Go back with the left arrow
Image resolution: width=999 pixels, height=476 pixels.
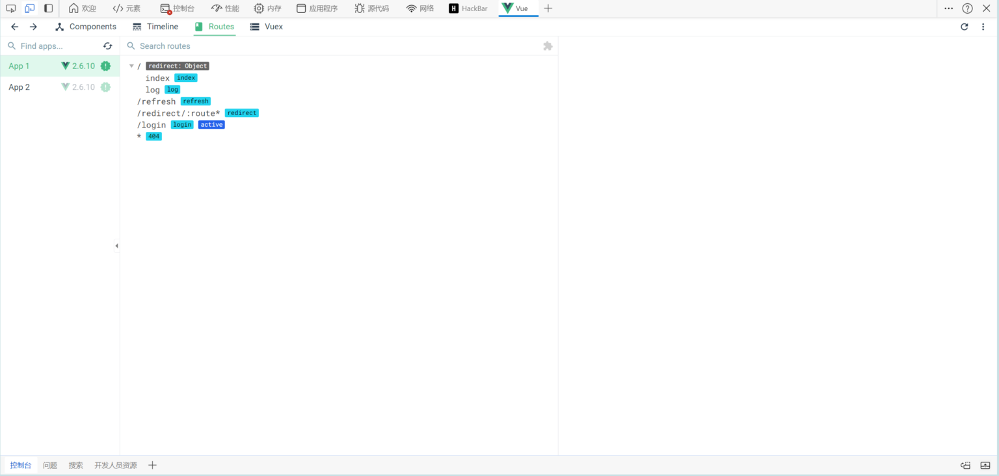[15, 27]
